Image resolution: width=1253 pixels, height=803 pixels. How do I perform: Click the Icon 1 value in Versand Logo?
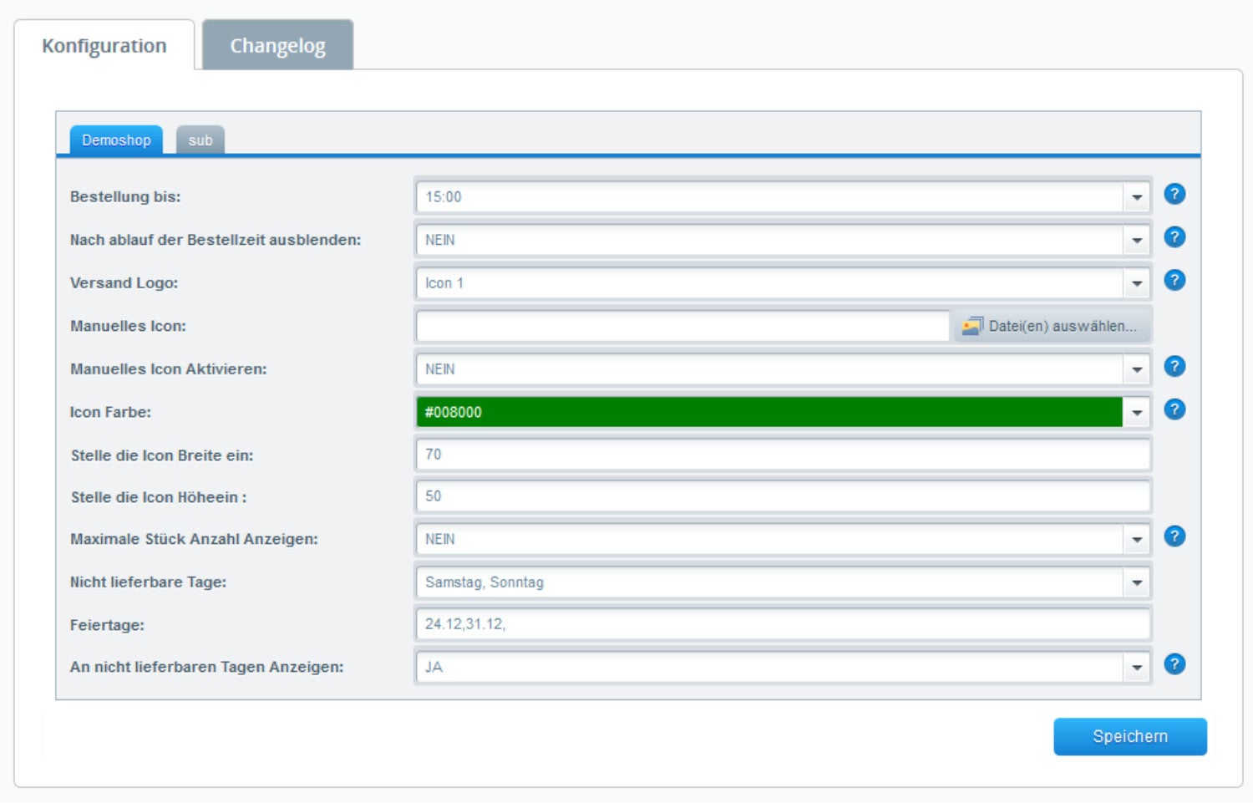444,283
